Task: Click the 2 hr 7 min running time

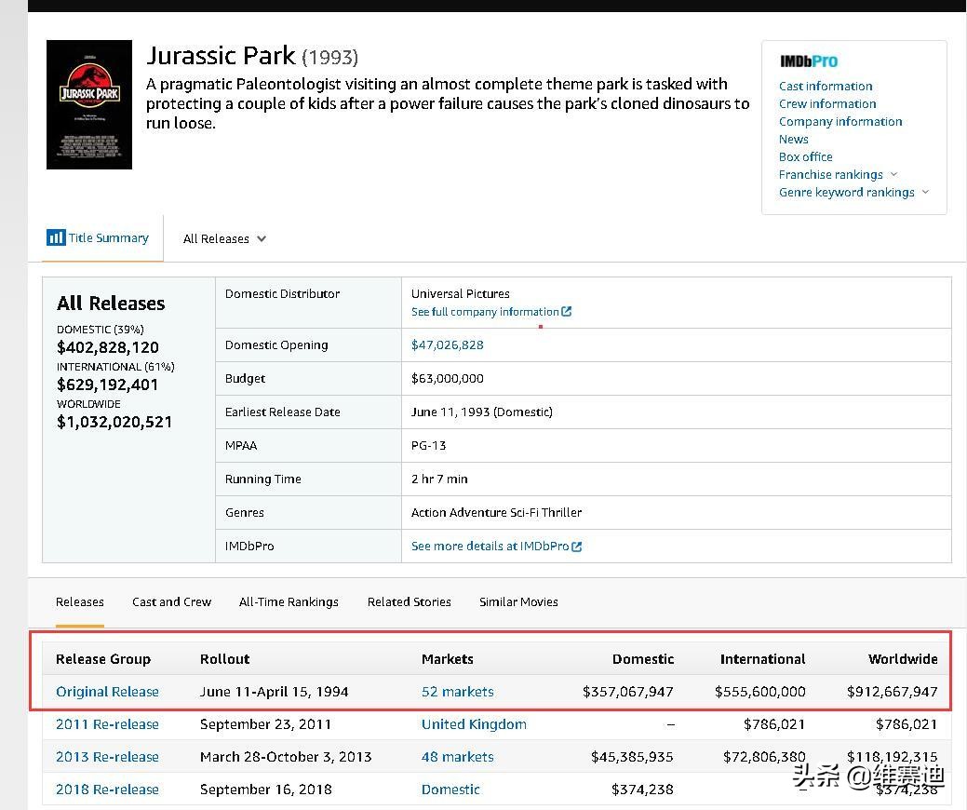Action: [439, 479]
